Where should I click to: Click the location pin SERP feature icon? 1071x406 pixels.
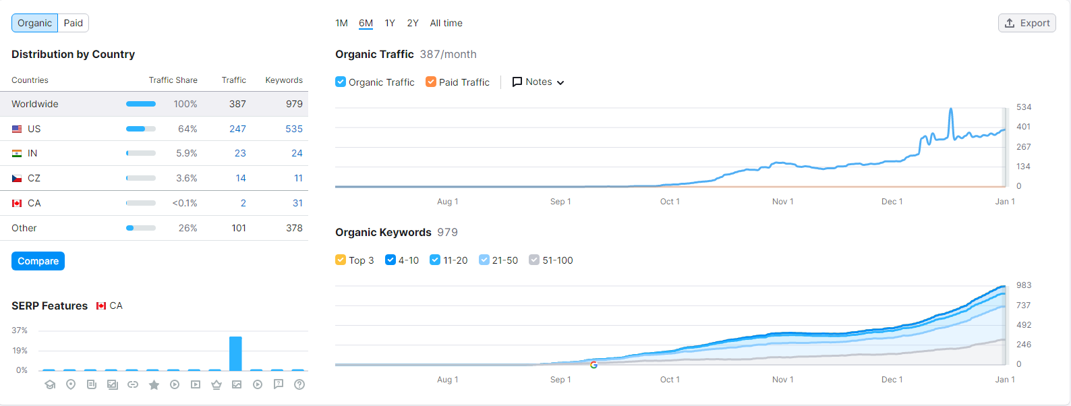[x=71, y=384]
